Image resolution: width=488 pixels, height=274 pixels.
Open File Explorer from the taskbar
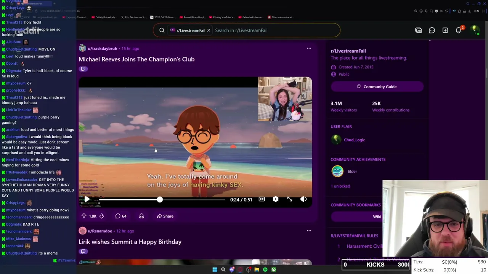[257, 270]
